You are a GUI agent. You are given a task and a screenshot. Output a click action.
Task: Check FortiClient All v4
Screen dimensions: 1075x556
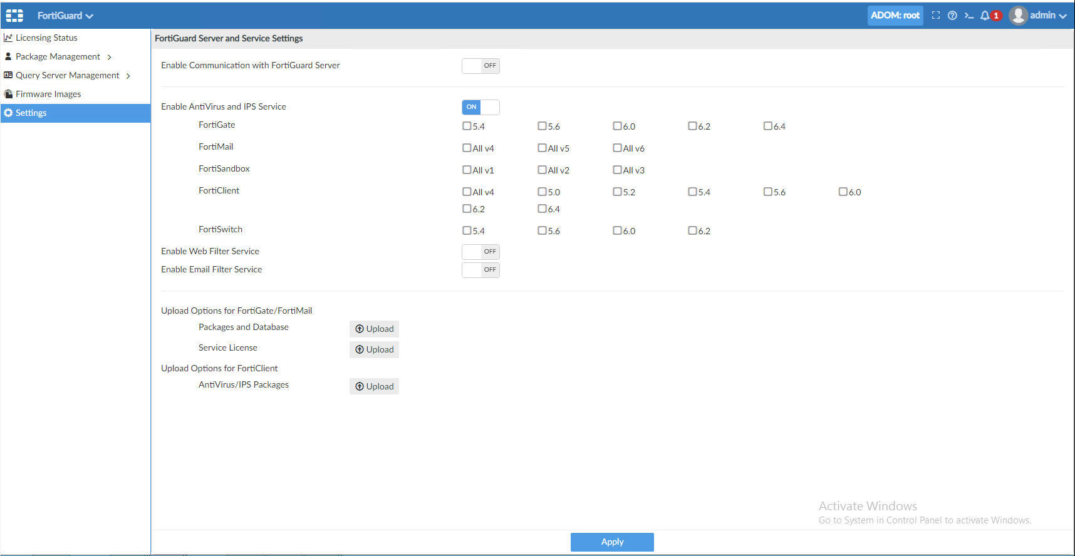tap(467, 192)
